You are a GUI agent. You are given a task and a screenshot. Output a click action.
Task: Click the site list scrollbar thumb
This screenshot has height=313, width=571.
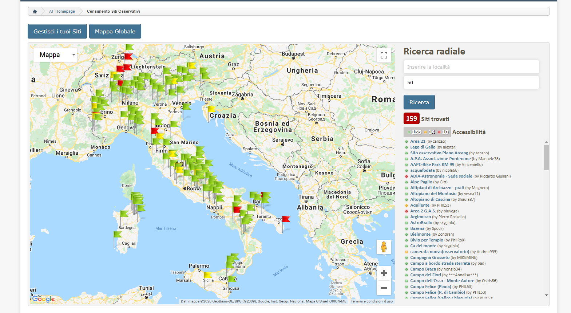coord(546,157)
